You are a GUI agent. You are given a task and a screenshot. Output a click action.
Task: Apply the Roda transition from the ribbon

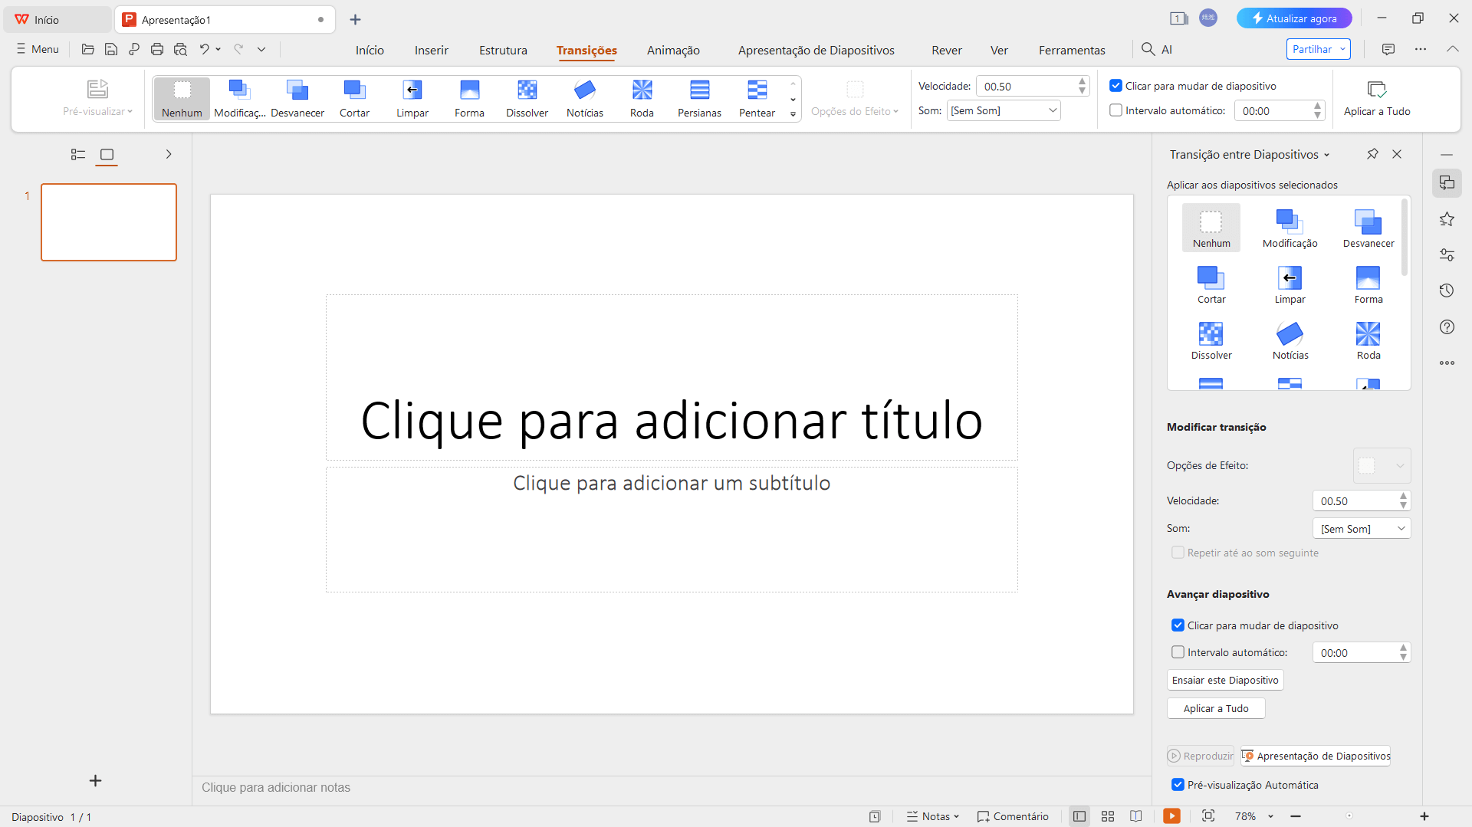pyautogui.click(x=642, y=98)
